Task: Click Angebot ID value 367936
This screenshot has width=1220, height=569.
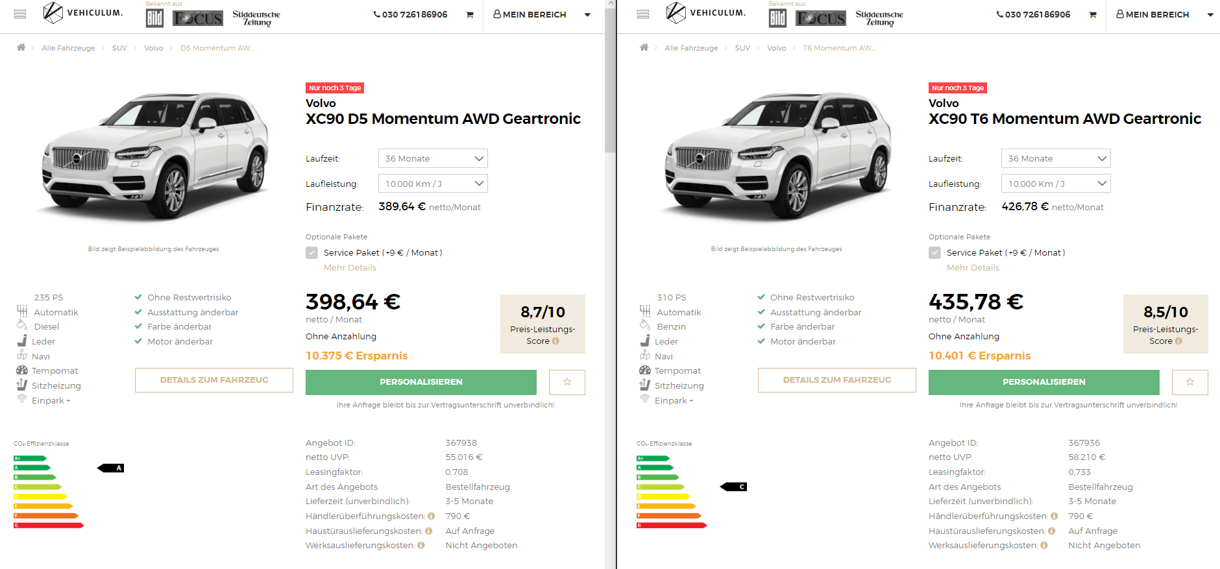Action: (x=1084, y=443)
